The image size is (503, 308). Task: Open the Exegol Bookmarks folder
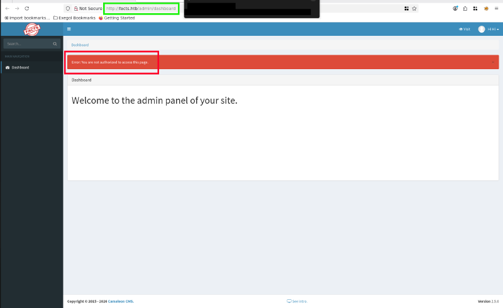(74, 18)
